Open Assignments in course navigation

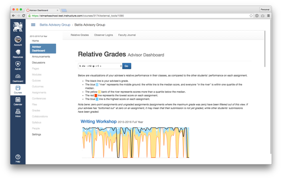click(x=39, y=93)
